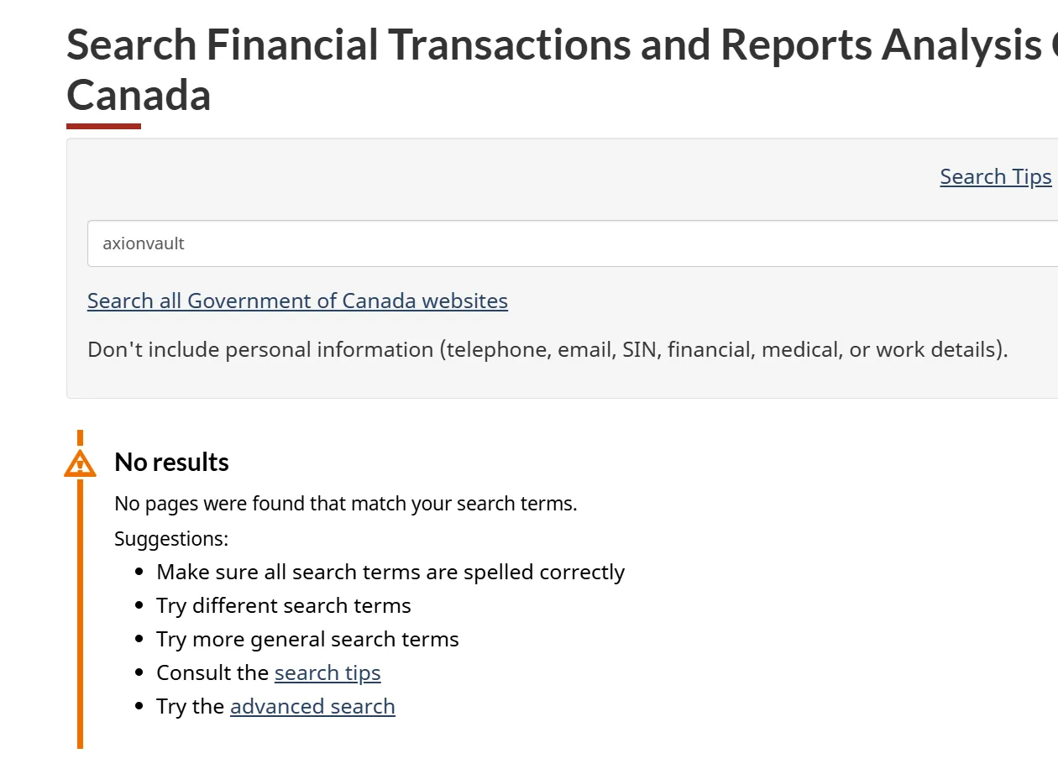Click the 'Try more general search terms' suggestion
Viewport: 1058px width, 769px height.
(307, 640)
